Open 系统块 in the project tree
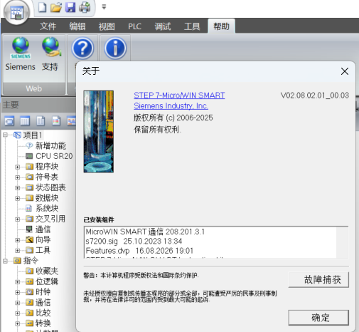 click(47, 208)
